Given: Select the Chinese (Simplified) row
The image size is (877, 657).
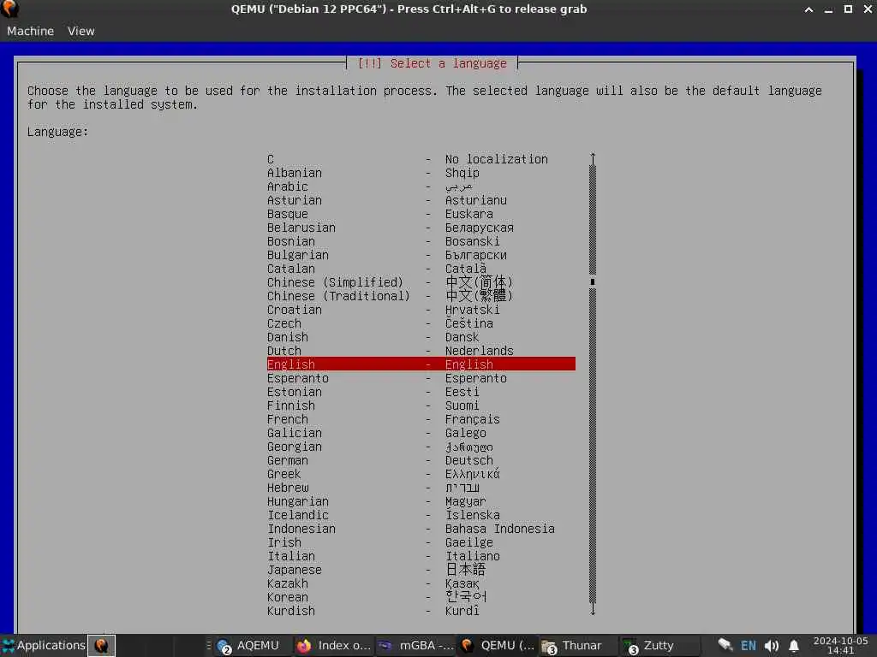Looking at the screenshot, I should (x=421, y=282).
